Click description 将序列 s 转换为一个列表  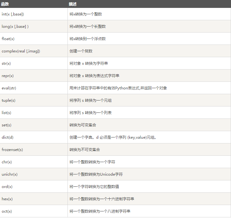[x=90, y=113]
